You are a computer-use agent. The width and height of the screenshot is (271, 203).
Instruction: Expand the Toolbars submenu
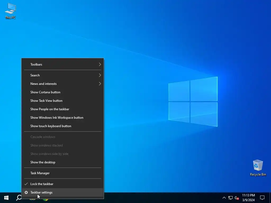point(62,64)
